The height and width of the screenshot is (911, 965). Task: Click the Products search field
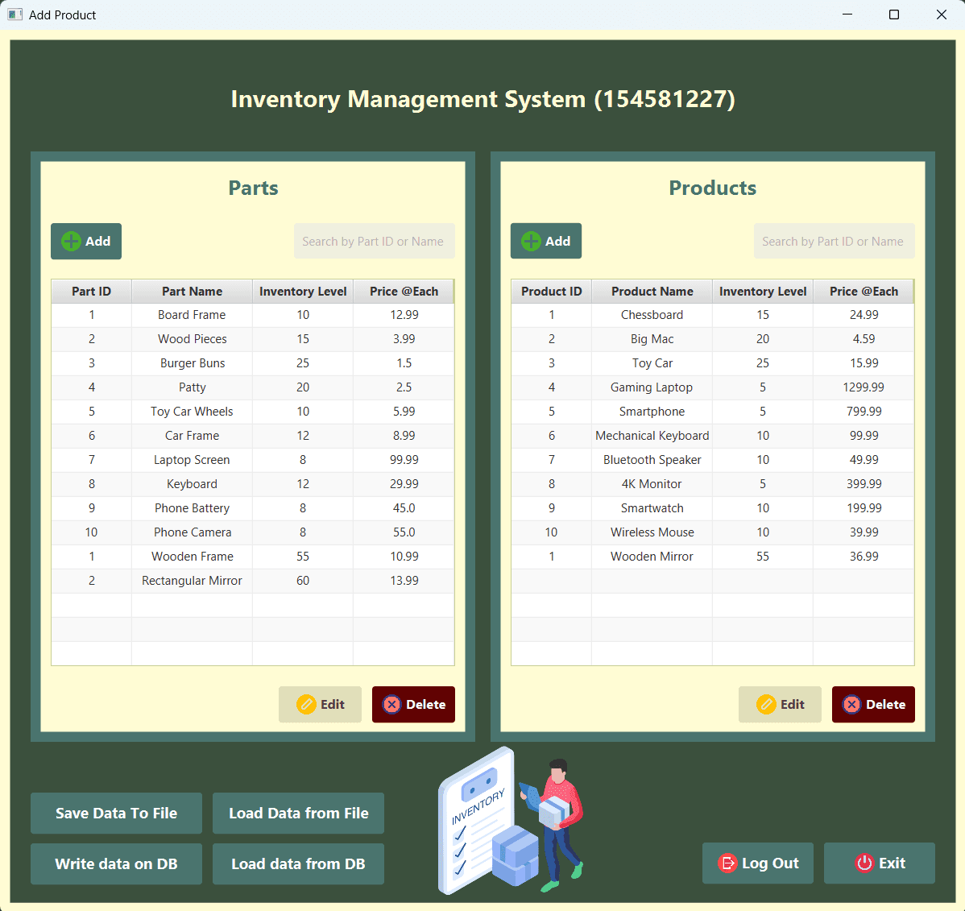tap(834, 240)
